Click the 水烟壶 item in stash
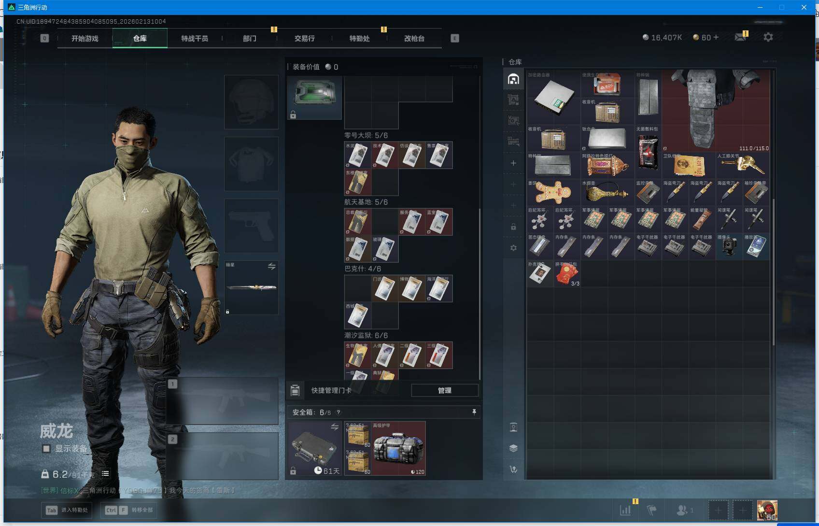819x526 pixels. coord(607,193)
